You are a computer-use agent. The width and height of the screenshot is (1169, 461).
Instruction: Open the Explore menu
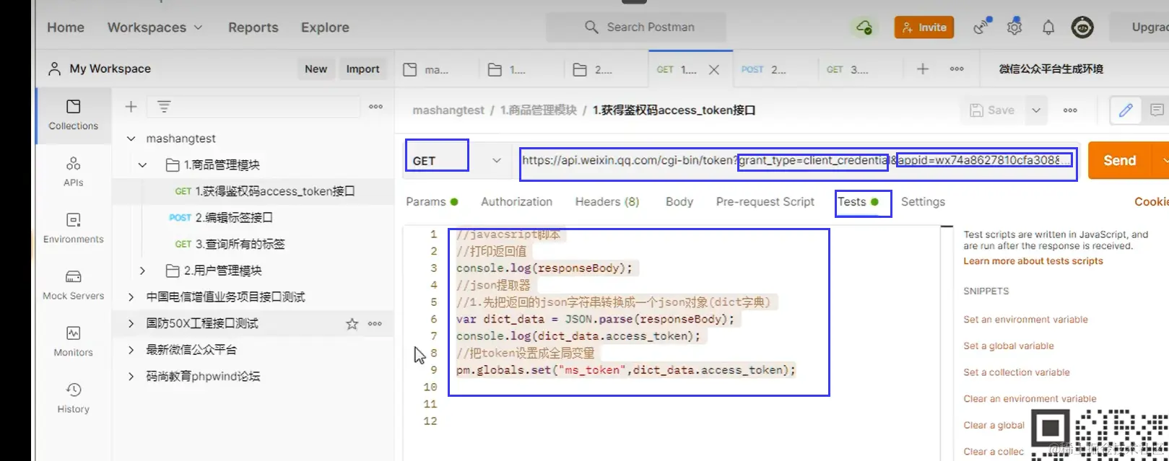325,27
